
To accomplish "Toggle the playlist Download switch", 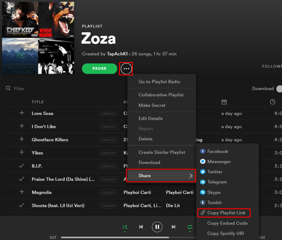I will [x=279, y=89].
